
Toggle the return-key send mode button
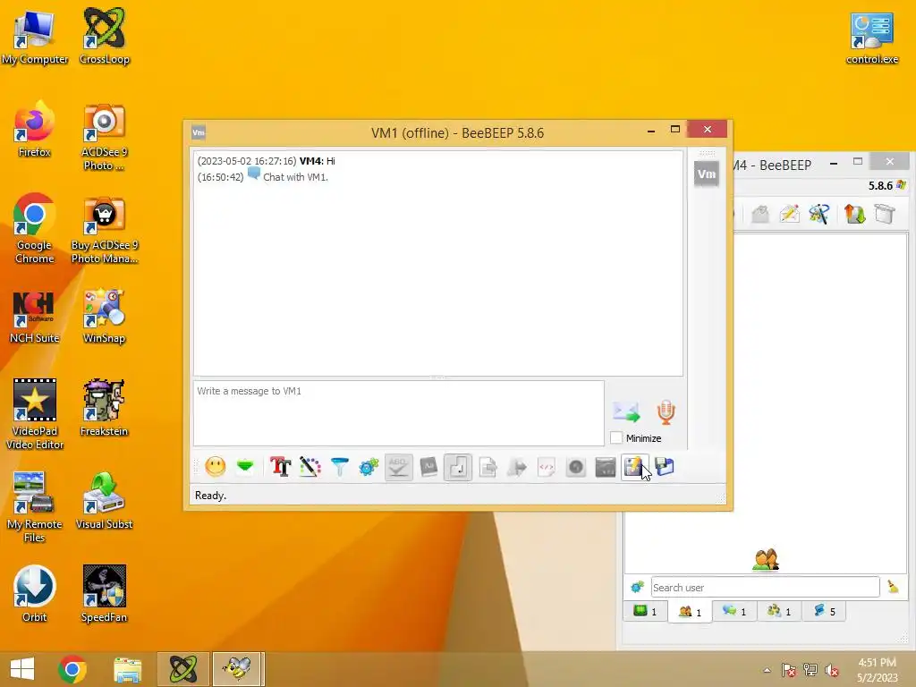(x=458, y=467)
